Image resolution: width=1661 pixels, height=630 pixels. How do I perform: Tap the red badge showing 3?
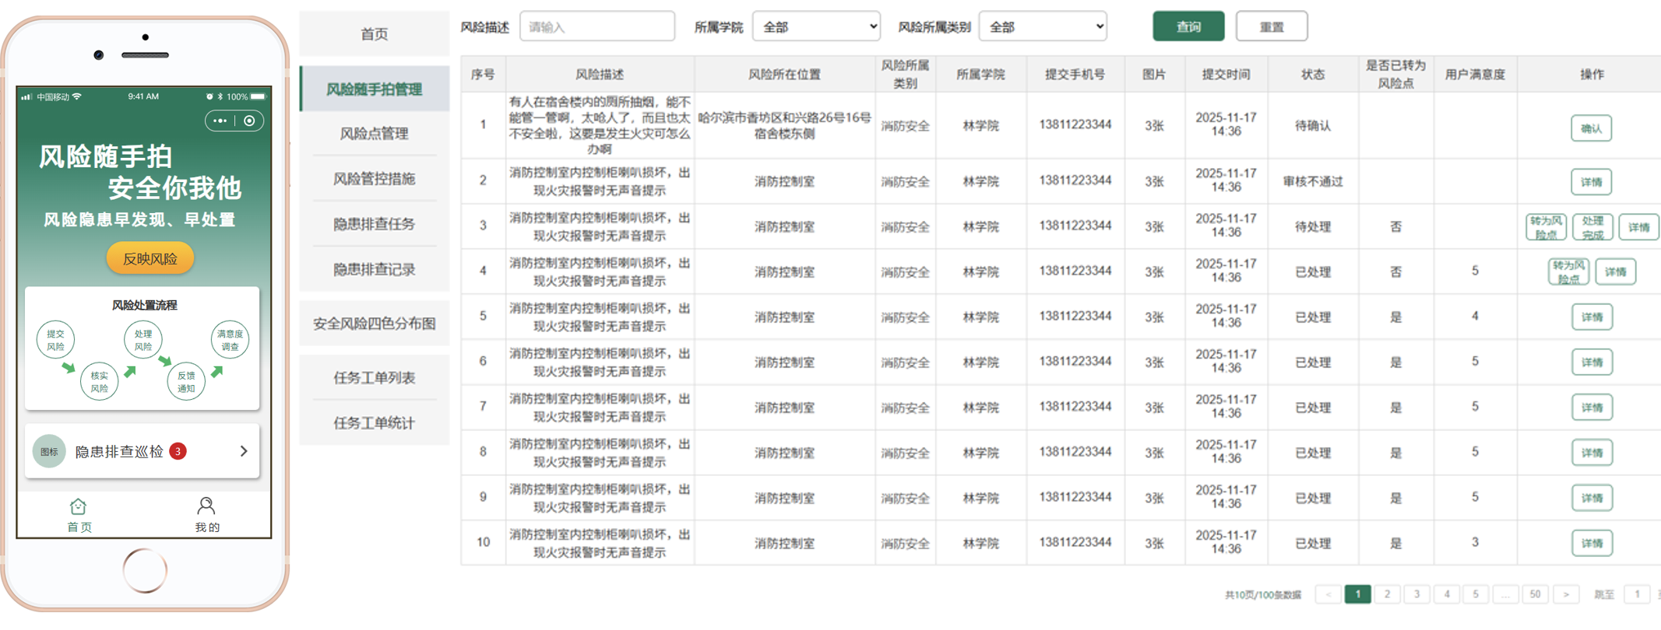click(x=178, y=451)
